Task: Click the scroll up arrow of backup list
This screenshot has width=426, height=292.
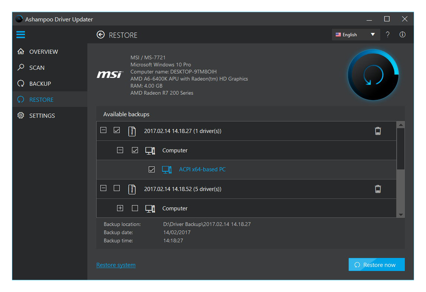Action: point(401,125)
